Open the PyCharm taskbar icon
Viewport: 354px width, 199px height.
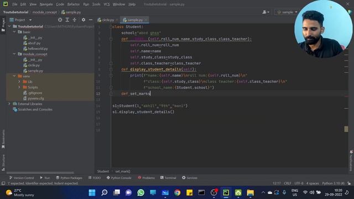(226, 193)
